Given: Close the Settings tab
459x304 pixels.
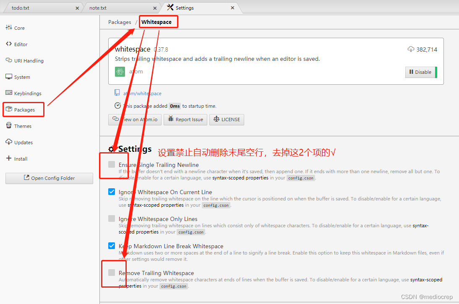Looking at the screenshot, I should [232, 8].
